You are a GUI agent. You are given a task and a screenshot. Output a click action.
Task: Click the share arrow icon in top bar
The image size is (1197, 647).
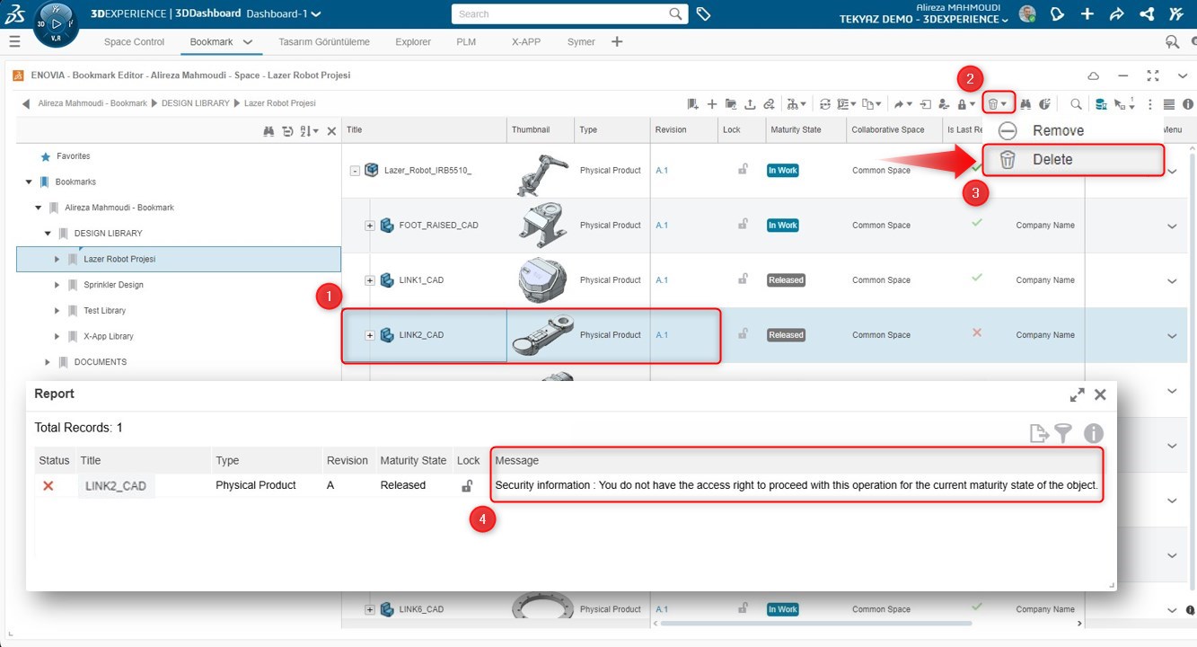pyautogui.click(x=1116, y=14)
